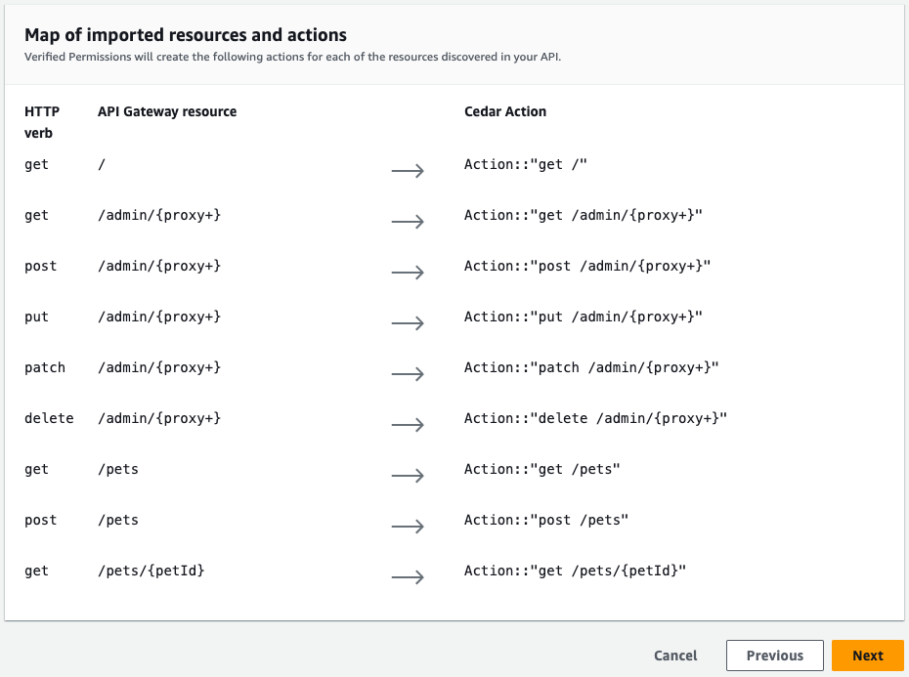The height and width of the screenshot is (677, 909).
Task: Click the arrow icon in the root path row
Action: point(408,171)
